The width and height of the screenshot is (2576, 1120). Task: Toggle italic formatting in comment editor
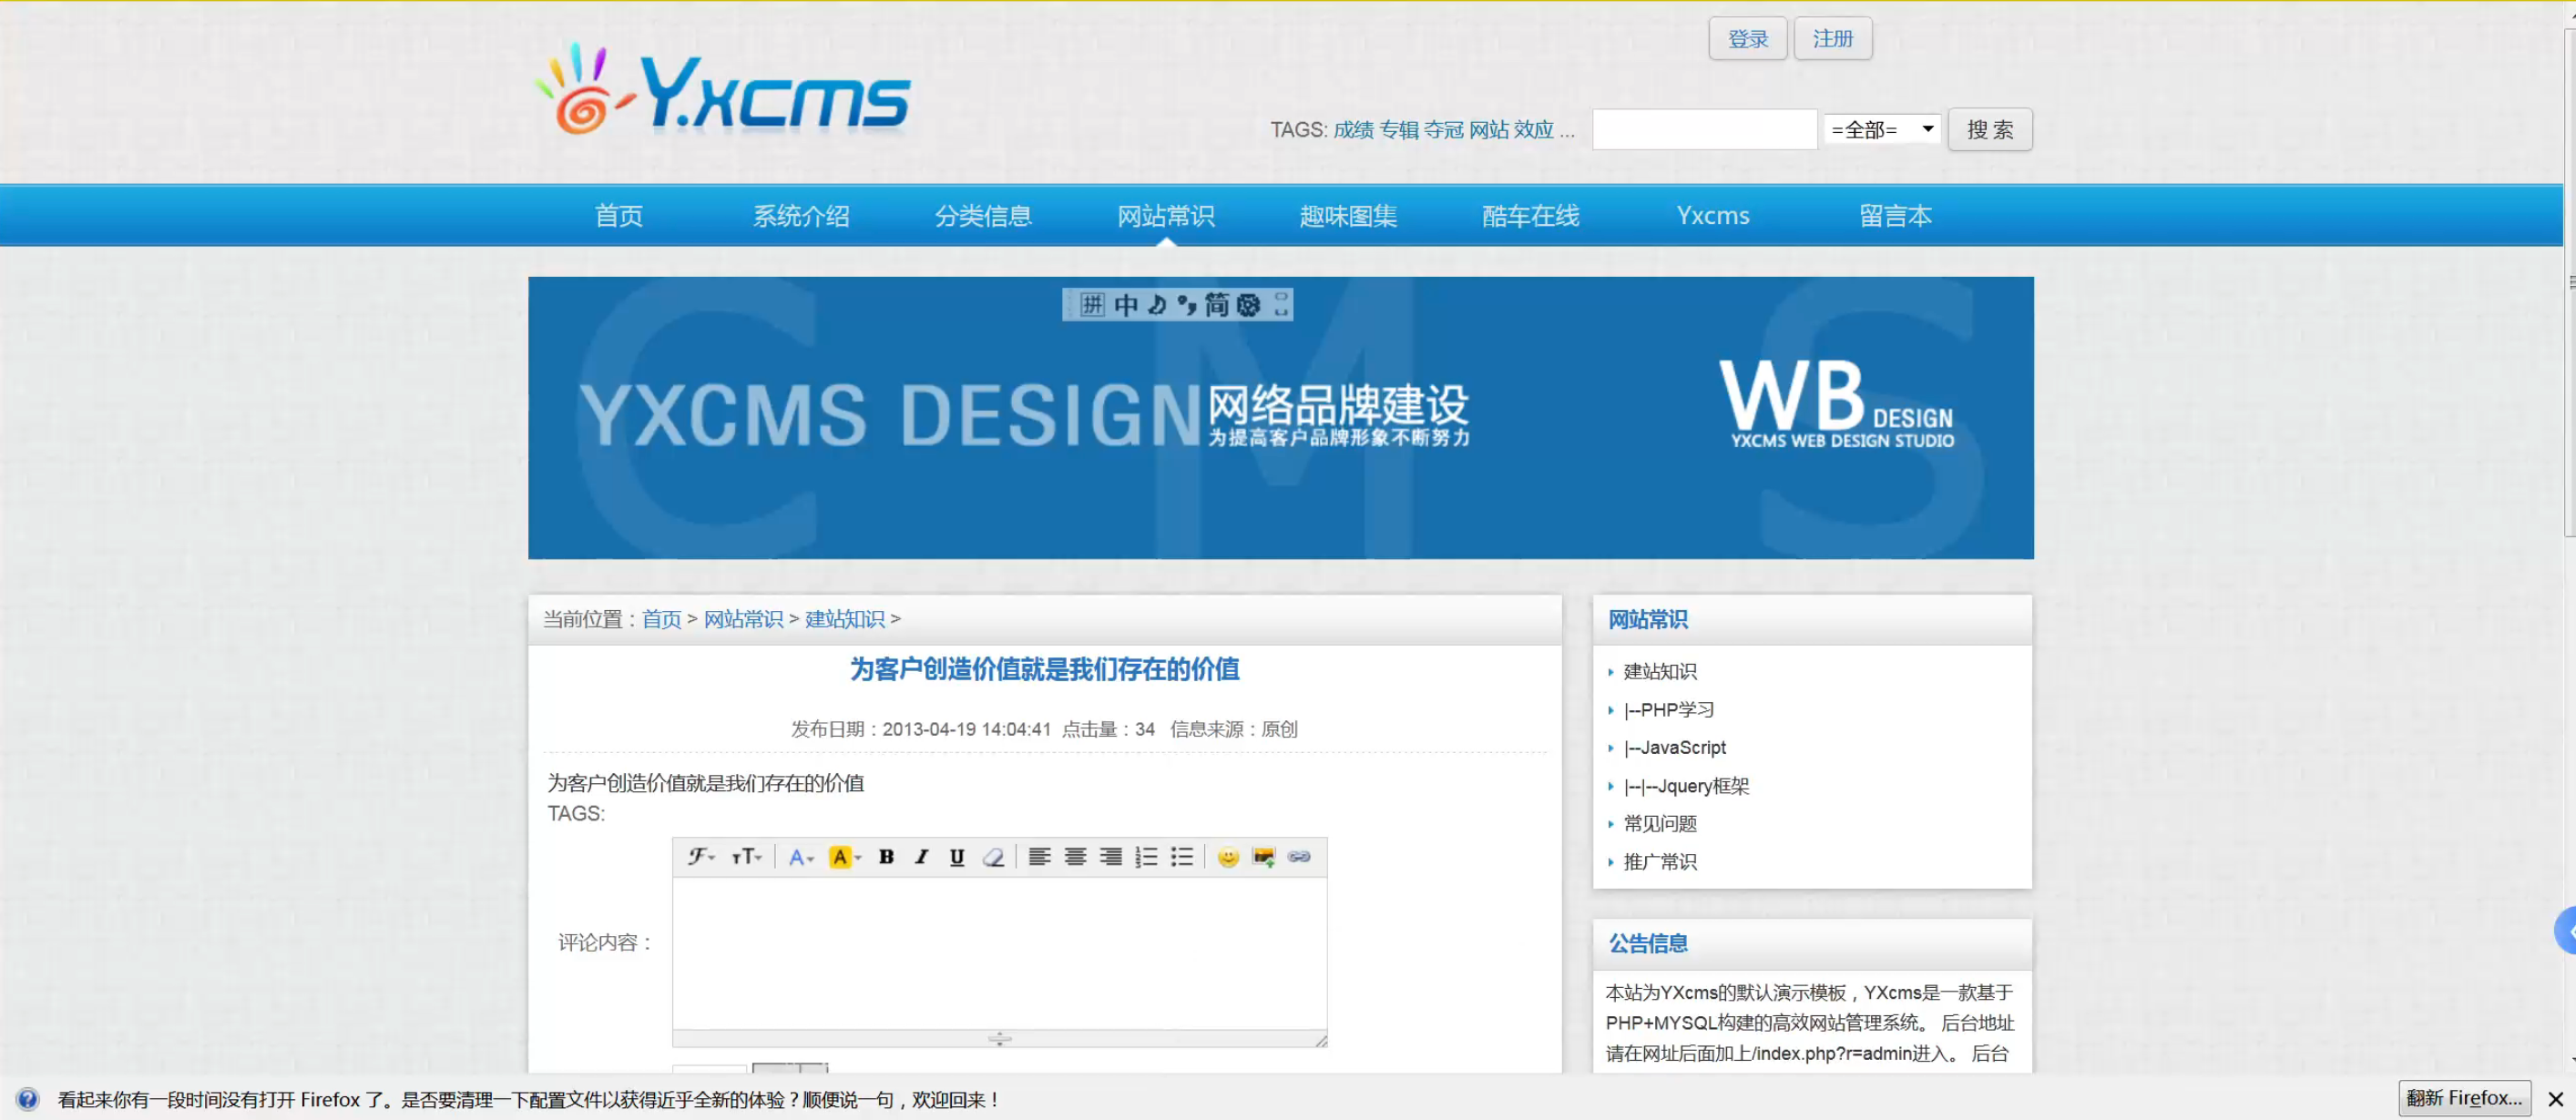(x=921, y=857)
